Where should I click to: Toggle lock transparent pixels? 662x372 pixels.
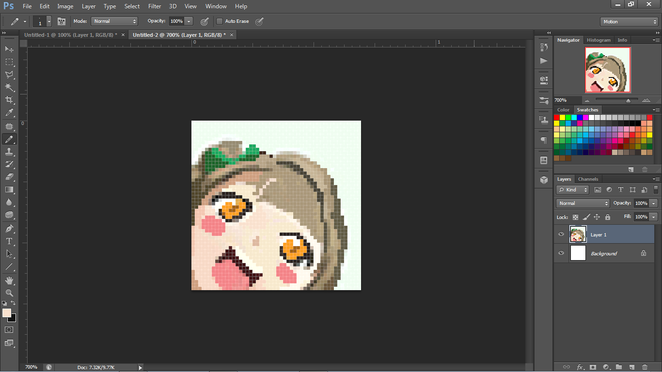[x=576, y=217]
